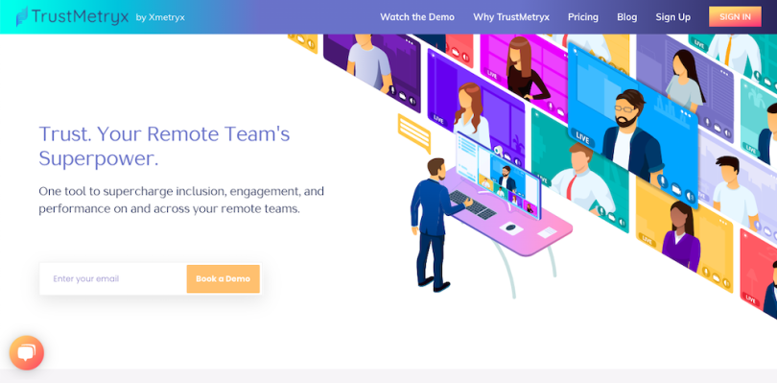Click the monitor screen on the pink desk
The width and height of the screenshot is (777, 383).
498,176
